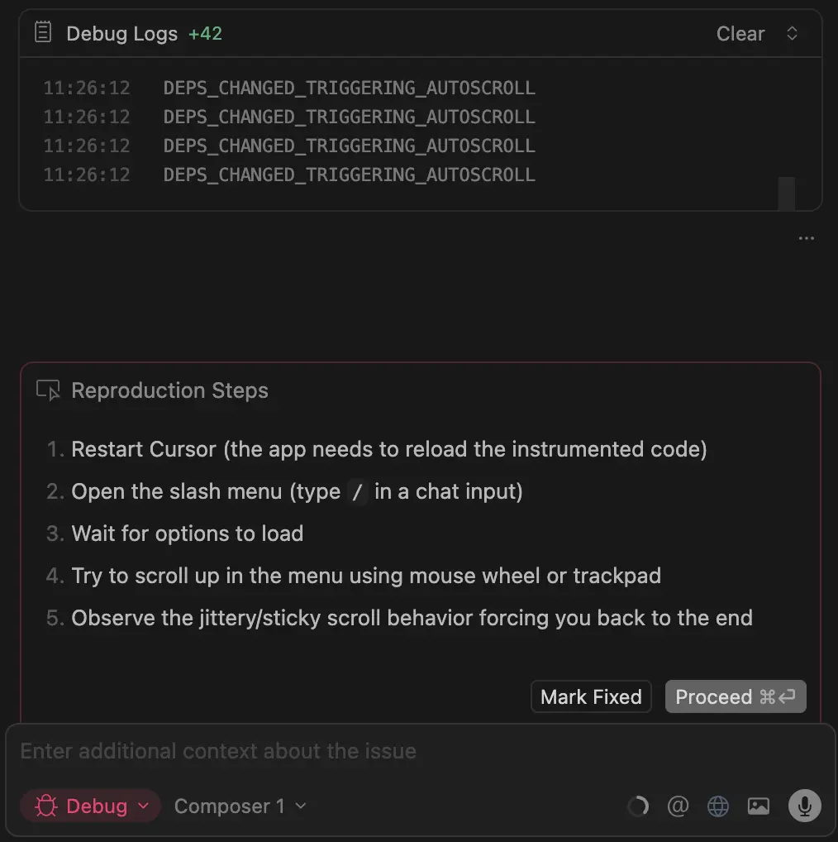
Task: Click the Mark Fixed button
Action: (x=590, y=696)
